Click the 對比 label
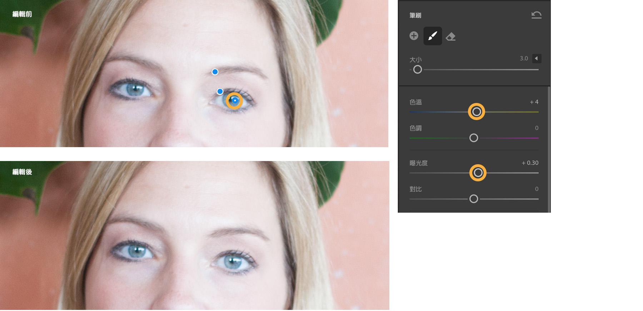The height and width of the screenshot is (311, 643). [x=415, y=189]
